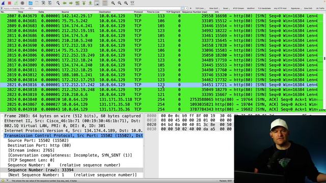The image size is (326, 183).
Task: Find a packet using the magnifier icon
Action: pos(58,3)
